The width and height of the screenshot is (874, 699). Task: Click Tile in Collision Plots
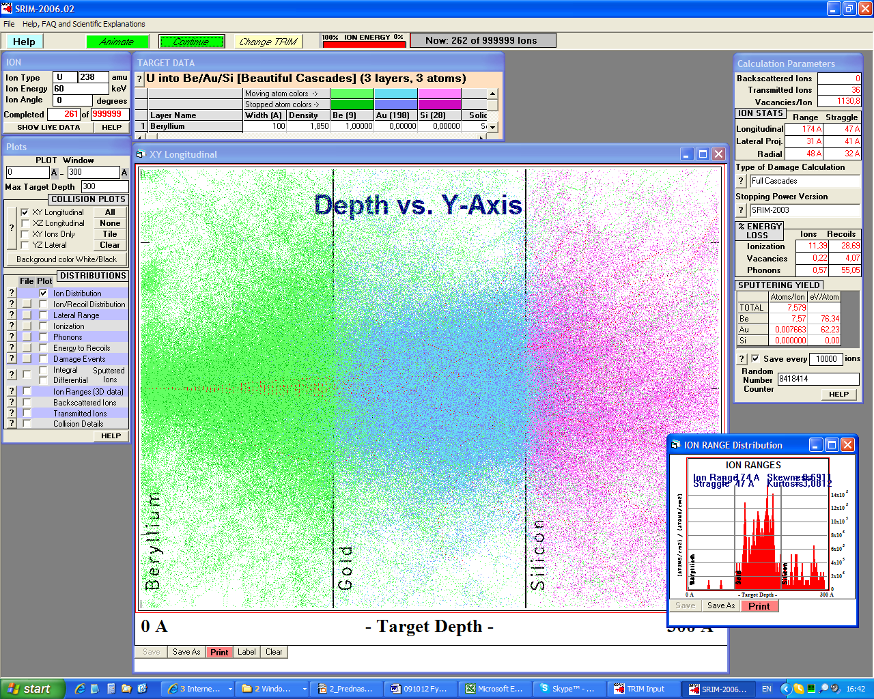point(110,234)
